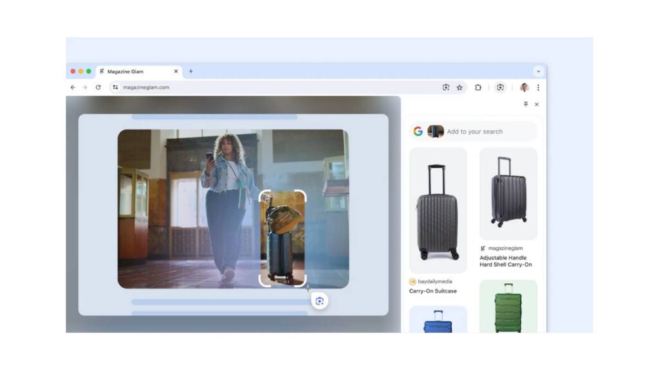Go back to previous page
659x370 pixels.
click(73, 87)
